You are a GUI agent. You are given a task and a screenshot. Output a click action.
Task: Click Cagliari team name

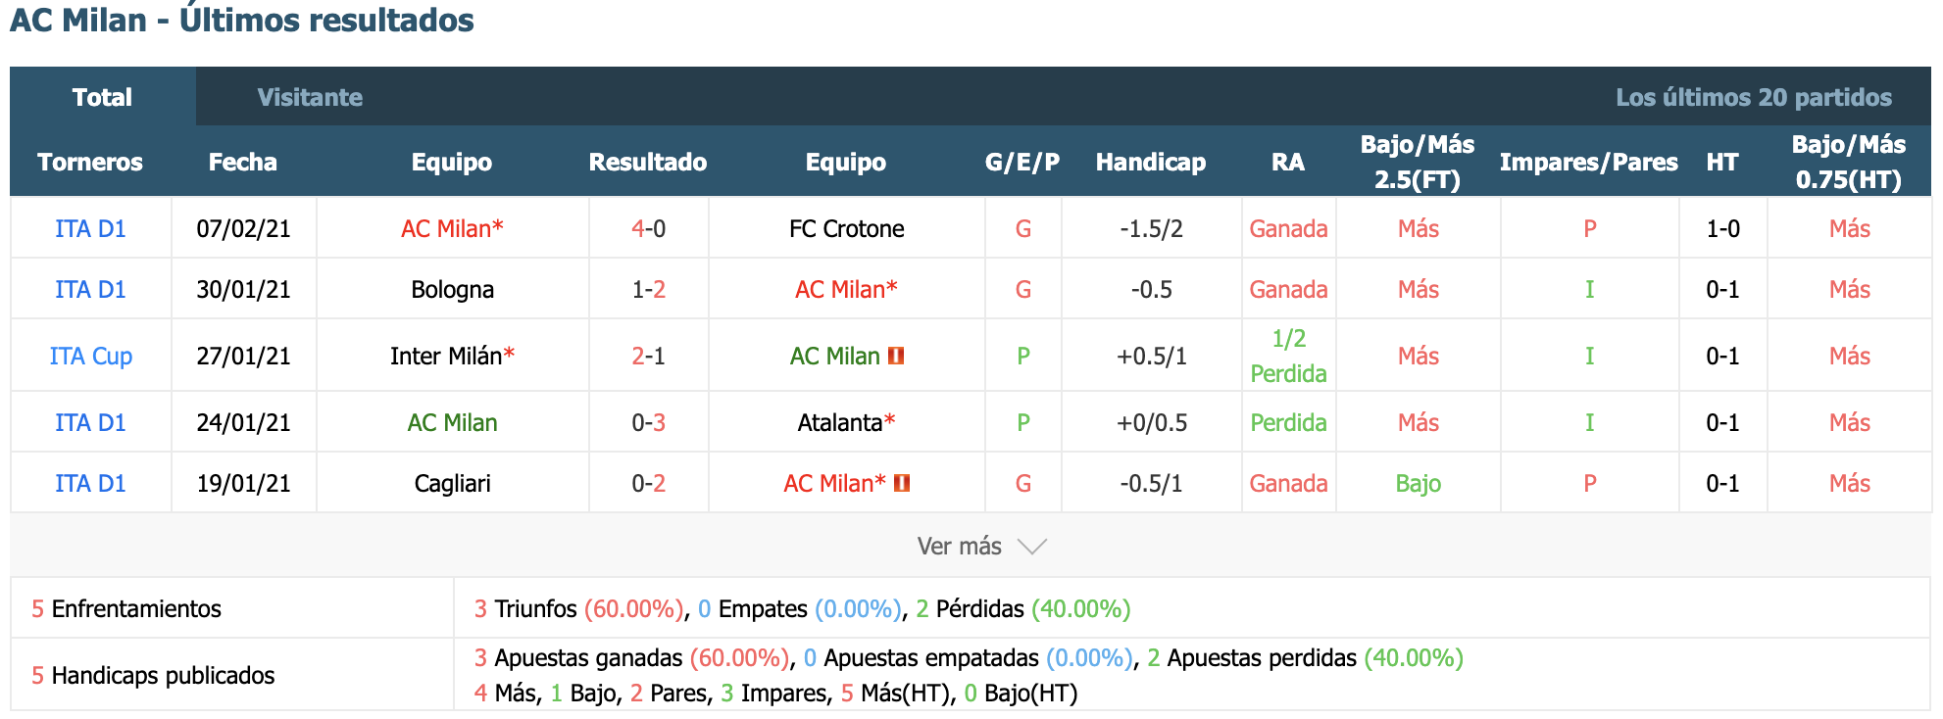click(x=453, y=483)
